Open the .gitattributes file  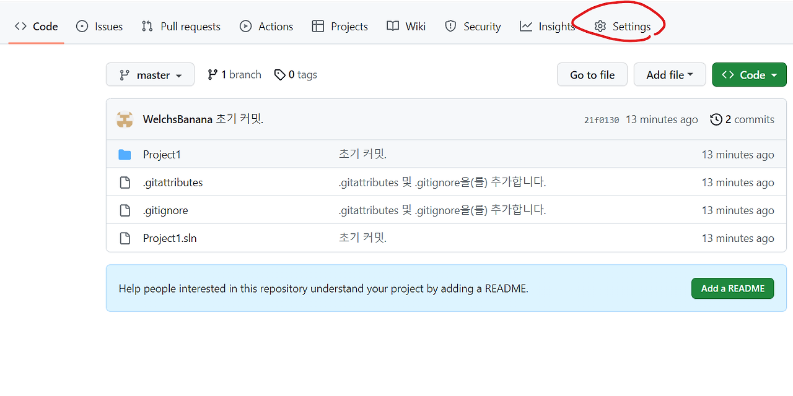tap(173, 183)
